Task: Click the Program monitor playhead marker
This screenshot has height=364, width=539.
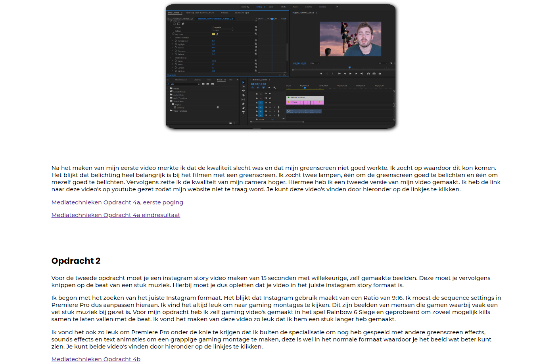Action: 349,67
